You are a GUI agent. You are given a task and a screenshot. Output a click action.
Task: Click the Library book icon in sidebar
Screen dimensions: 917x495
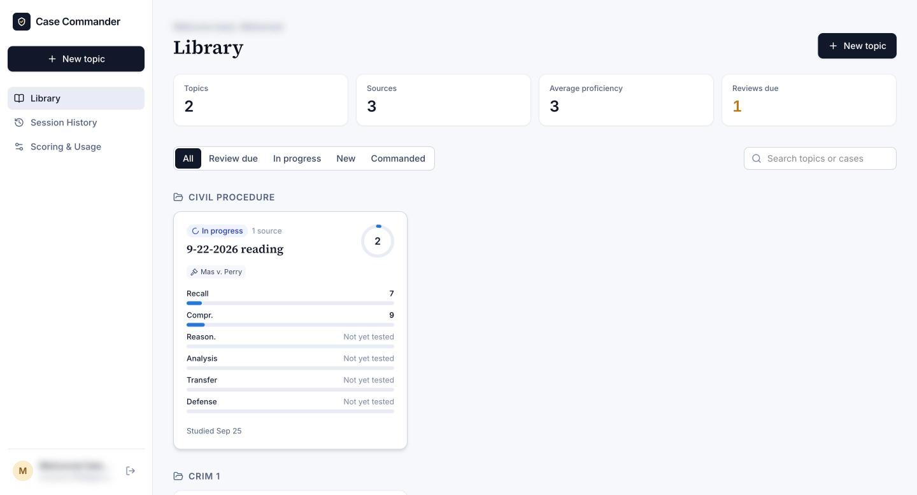click(x=19, y=98)
